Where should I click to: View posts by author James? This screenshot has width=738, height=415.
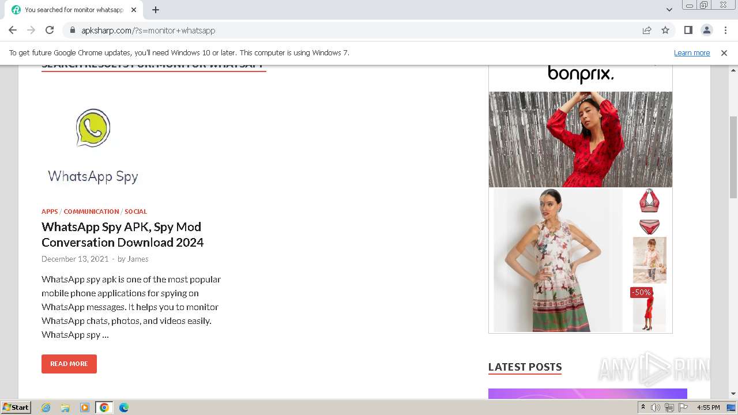point(138,259)
